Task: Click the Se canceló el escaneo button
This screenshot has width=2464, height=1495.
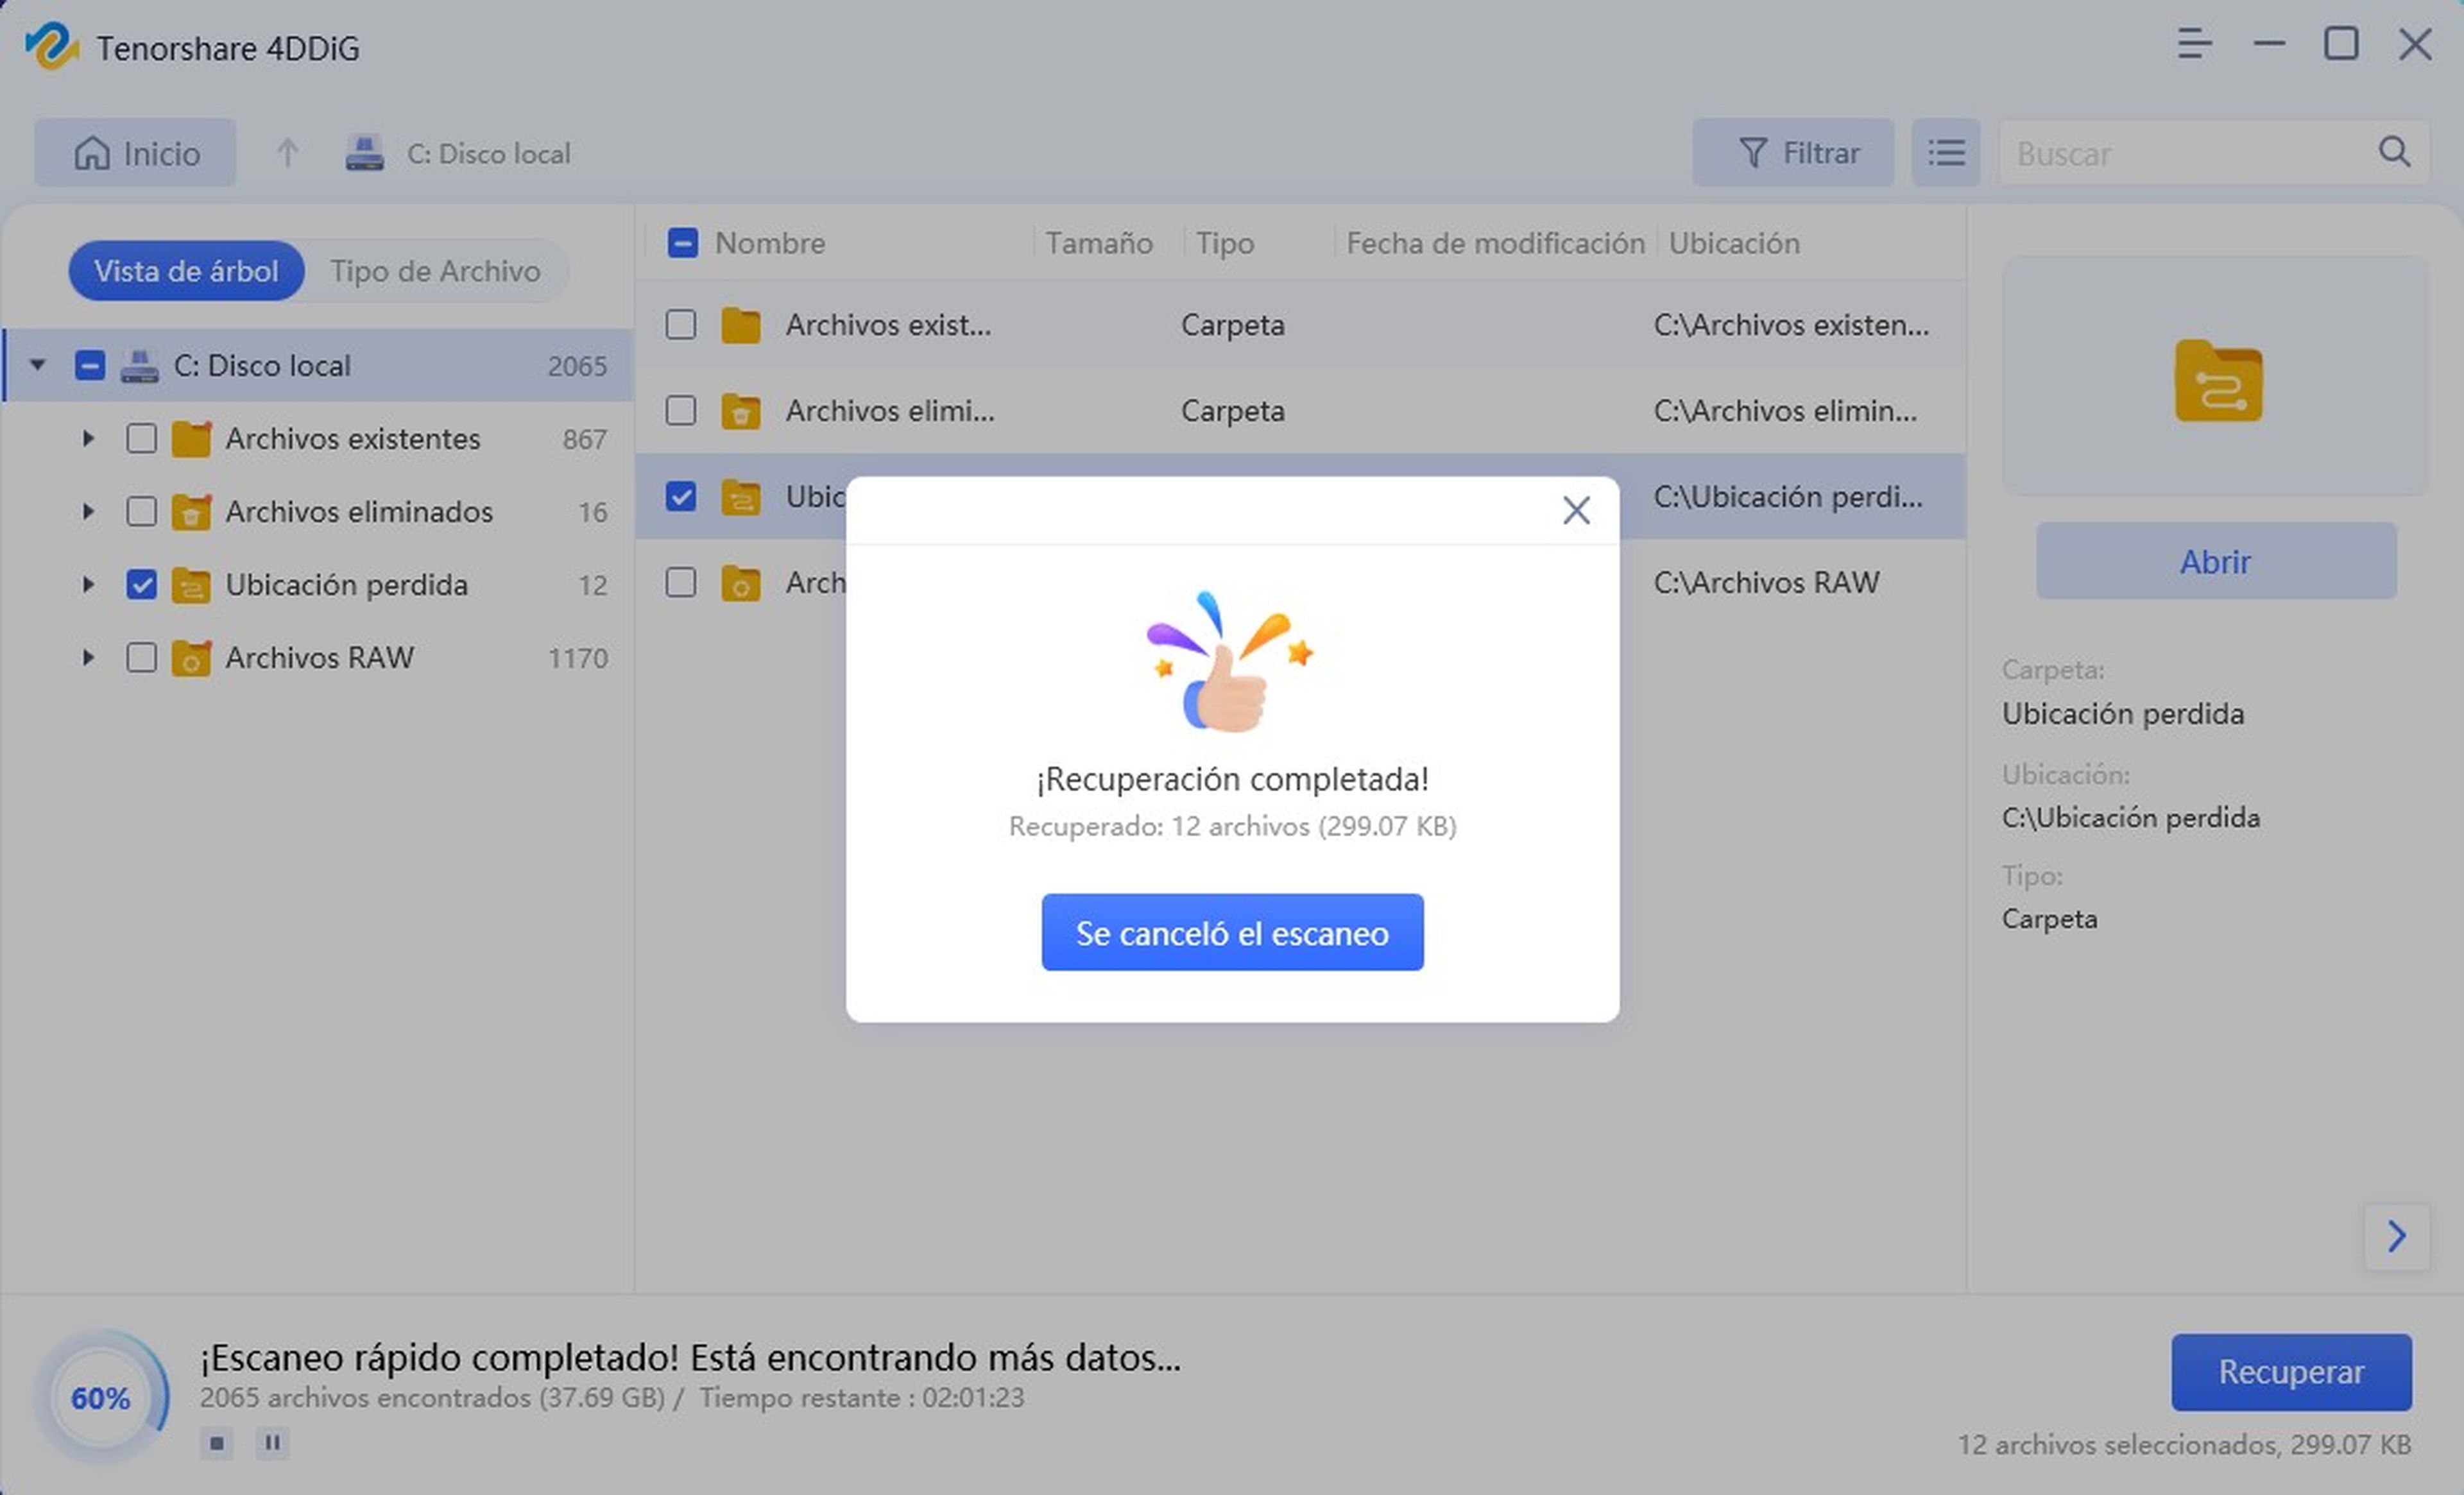Action: click(x=1232, y=932)
